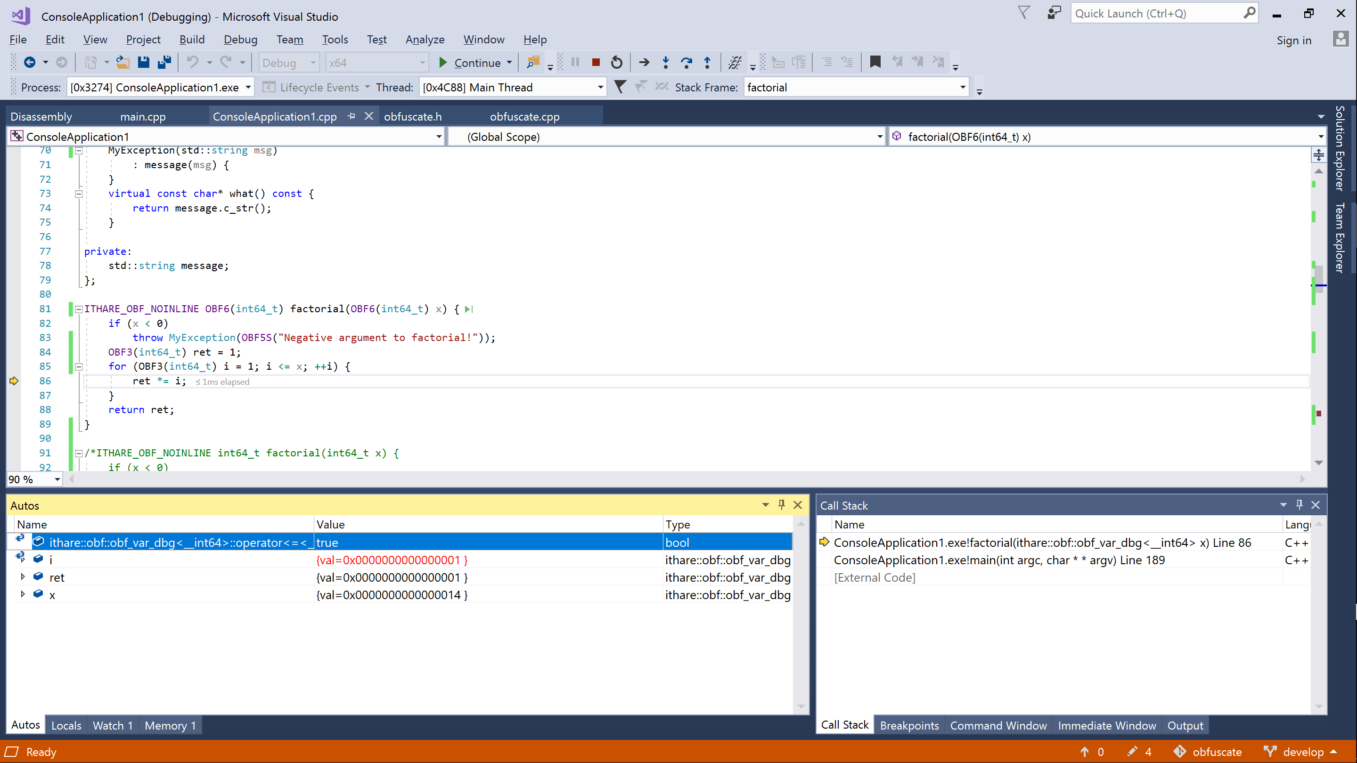
Task: Click the Lifecycle Events button
Action: pyautogui.click(x=312, y=88)
